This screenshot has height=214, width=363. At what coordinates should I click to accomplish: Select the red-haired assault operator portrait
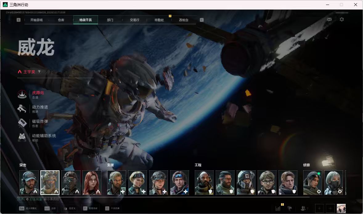(x=92, y=183)
